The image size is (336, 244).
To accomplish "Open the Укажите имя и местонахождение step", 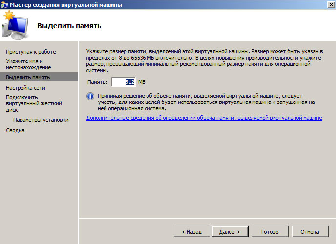I will 28,64.
